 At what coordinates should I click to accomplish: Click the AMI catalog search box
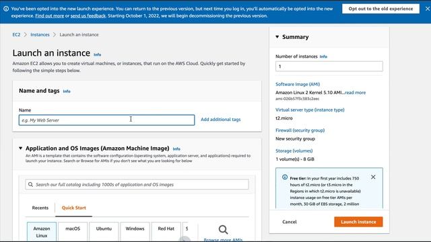click(x=137, y=184)
